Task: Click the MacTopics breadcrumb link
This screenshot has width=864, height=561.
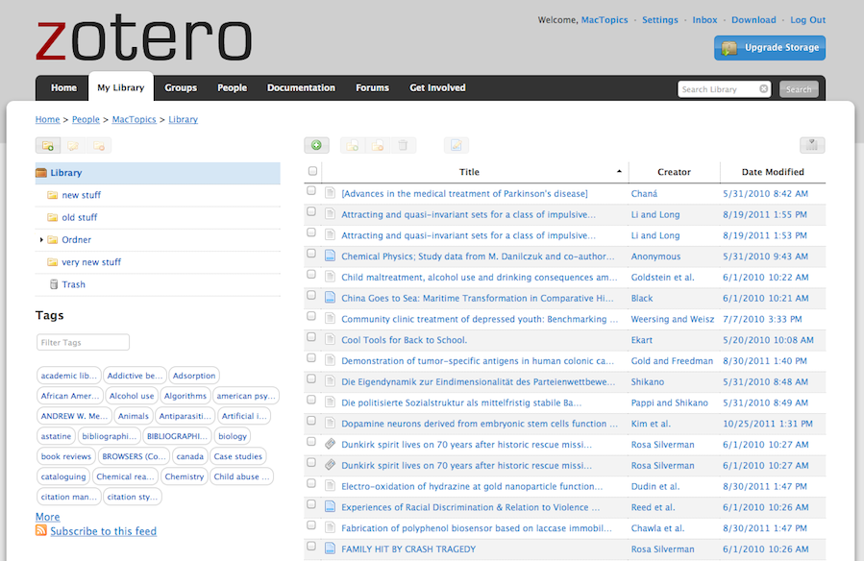Action: click(134, 119)
